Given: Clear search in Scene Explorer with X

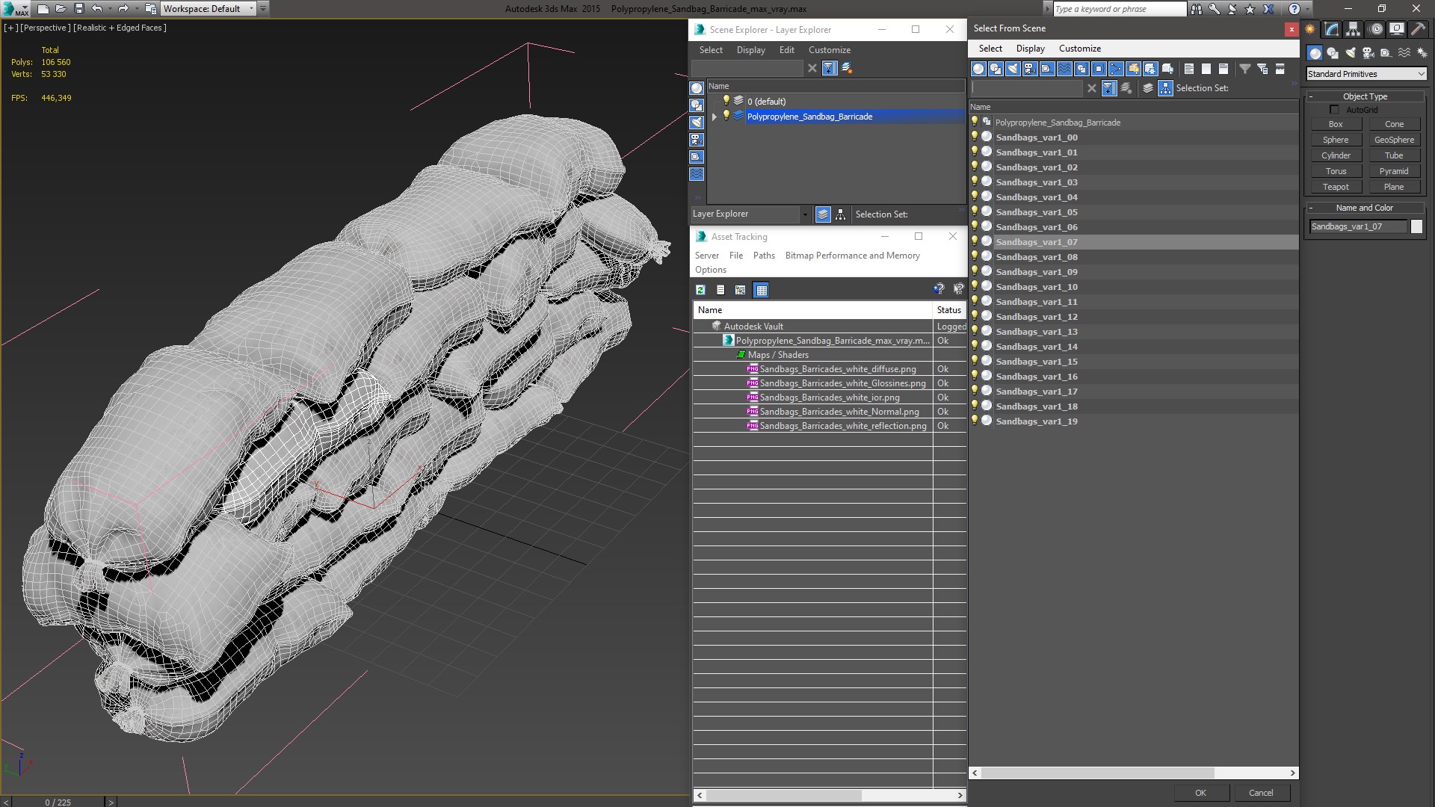Looking at the screenshot, I should (x=812, y=68).
